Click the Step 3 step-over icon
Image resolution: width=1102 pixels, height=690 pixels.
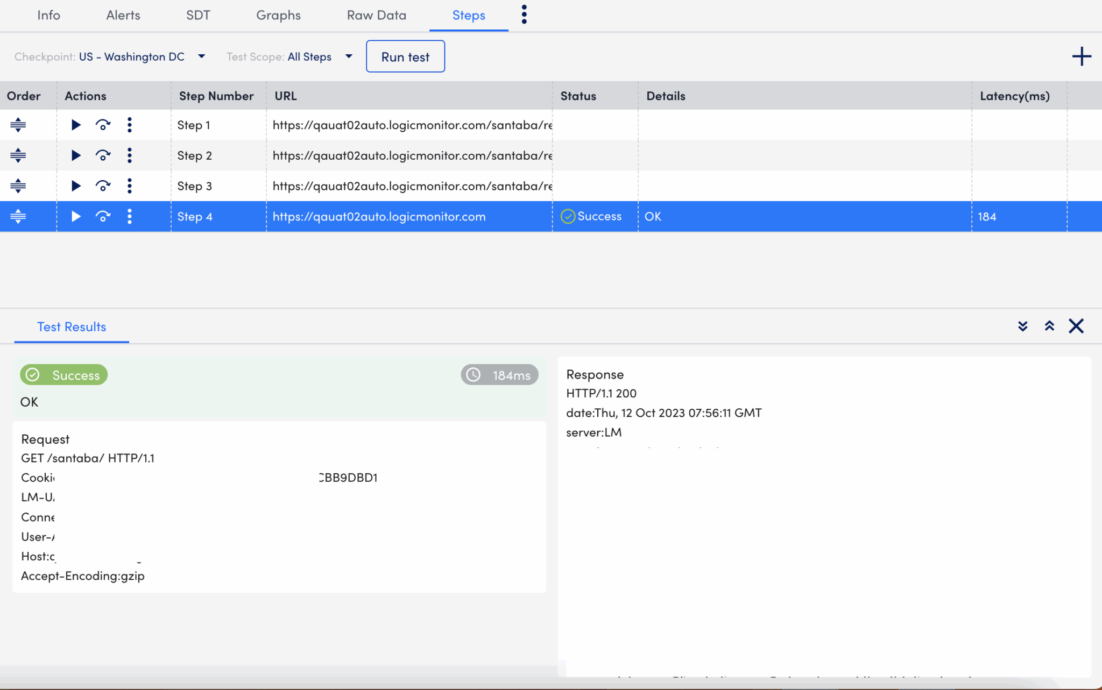[x=103, y=186]
